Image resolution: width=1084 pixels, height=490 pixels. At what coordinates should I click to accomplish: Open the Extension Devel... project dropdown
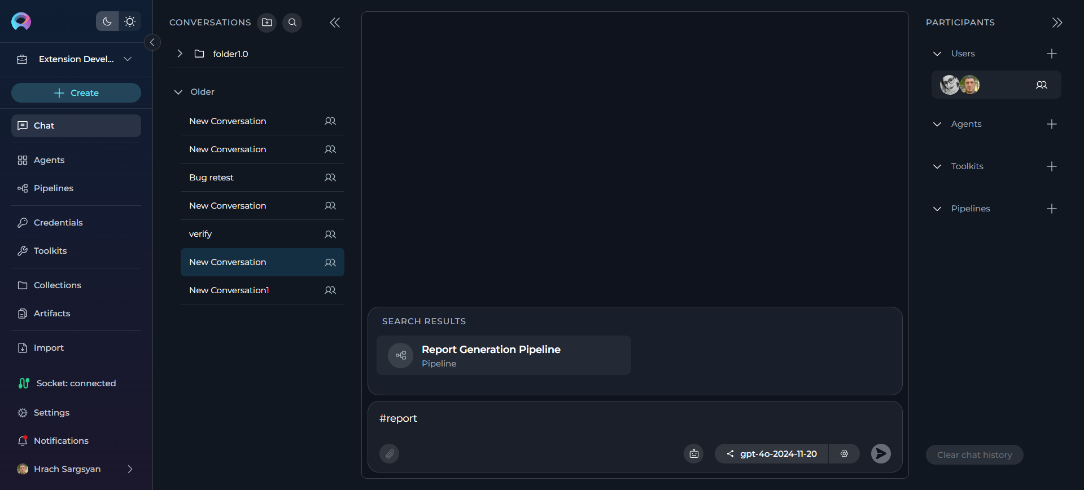click(x=76, y=59)
